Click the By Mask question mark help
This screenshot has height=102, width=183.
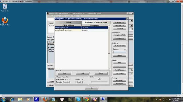125,49
